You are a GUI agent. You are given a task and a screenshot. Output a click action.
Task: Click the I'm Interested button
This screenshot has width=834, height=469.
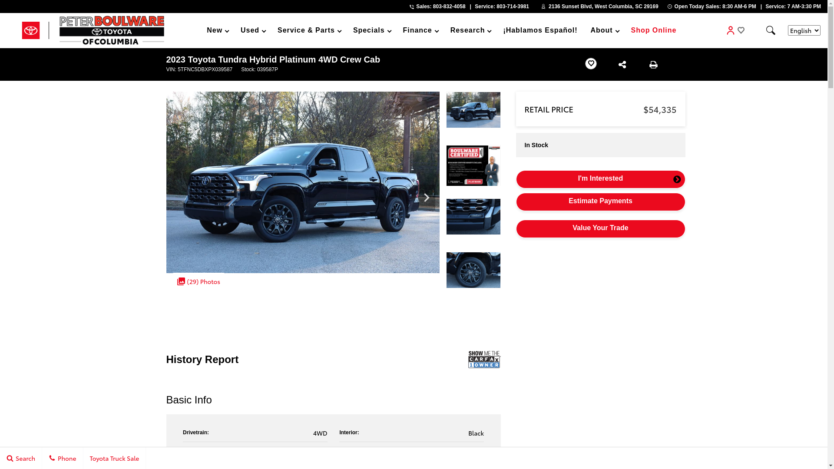coord(600,179)
